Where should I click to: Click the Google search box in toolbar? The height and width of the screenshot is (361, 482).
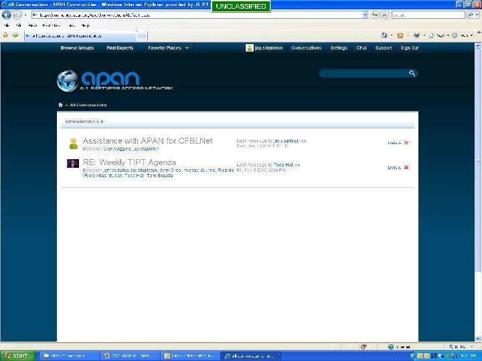[x=428, y=15]
